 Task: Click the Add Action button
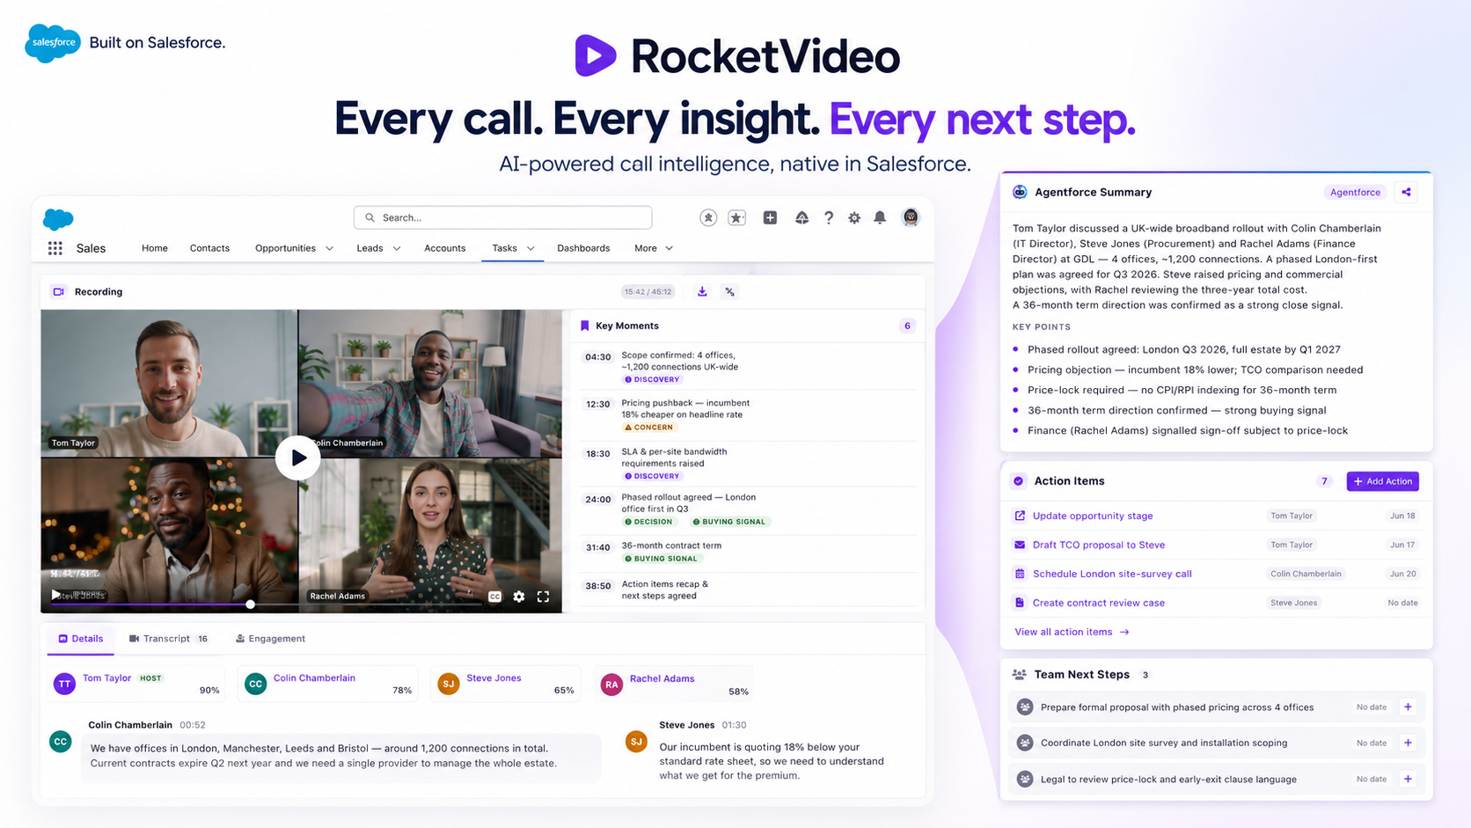point(1382,481)
